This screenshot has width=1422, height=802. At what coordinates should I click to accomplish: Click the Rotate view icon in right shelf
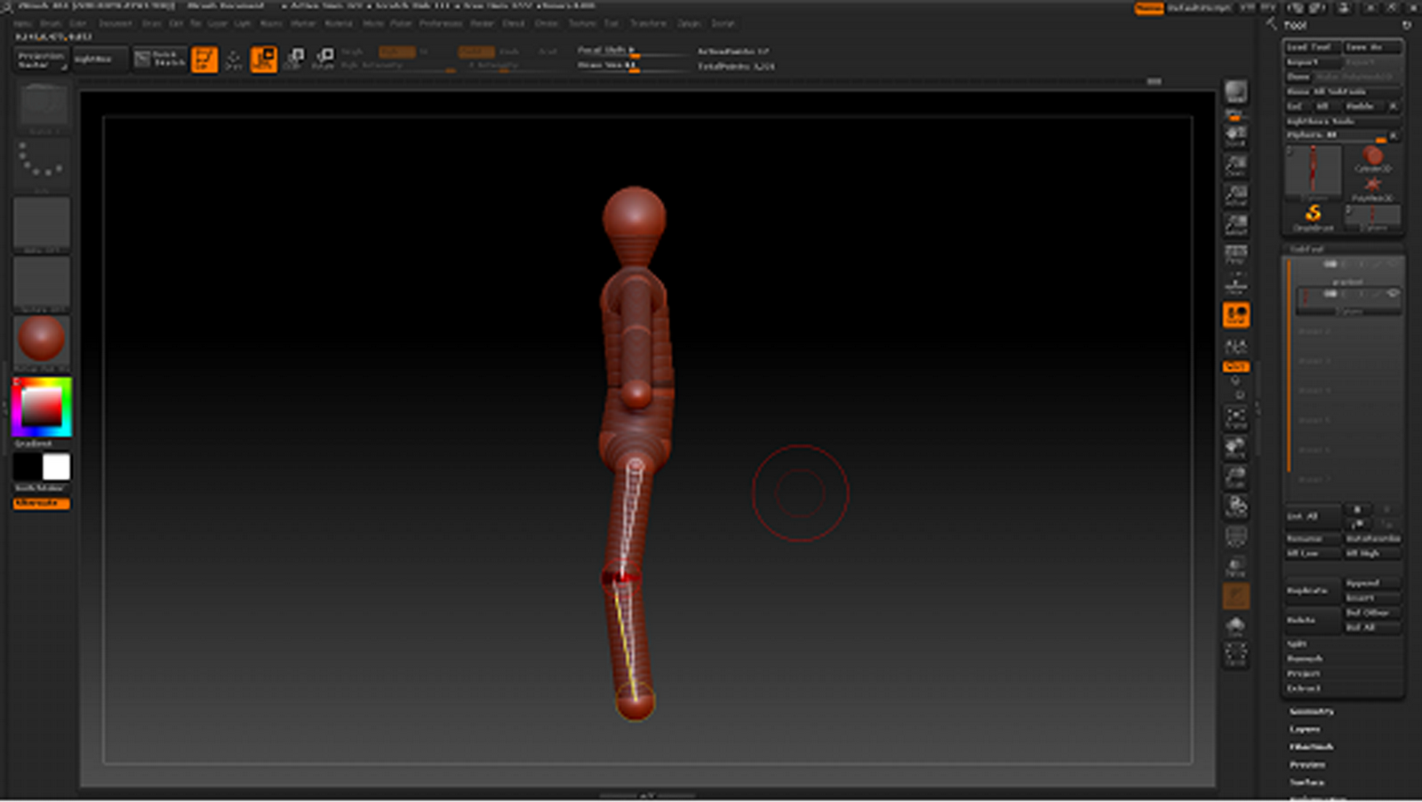tap(1235, 506)
